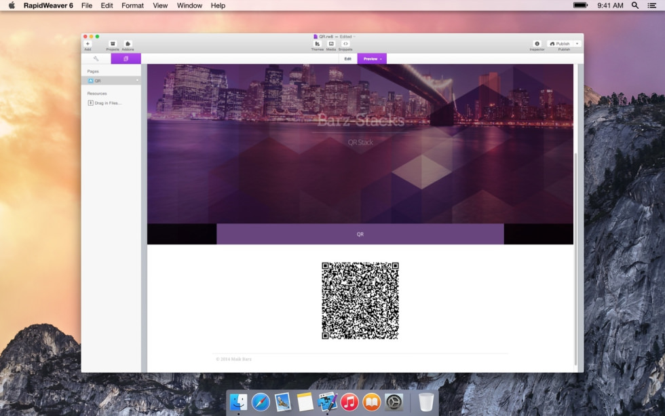Click the Add page plus icon

(88, 43)
